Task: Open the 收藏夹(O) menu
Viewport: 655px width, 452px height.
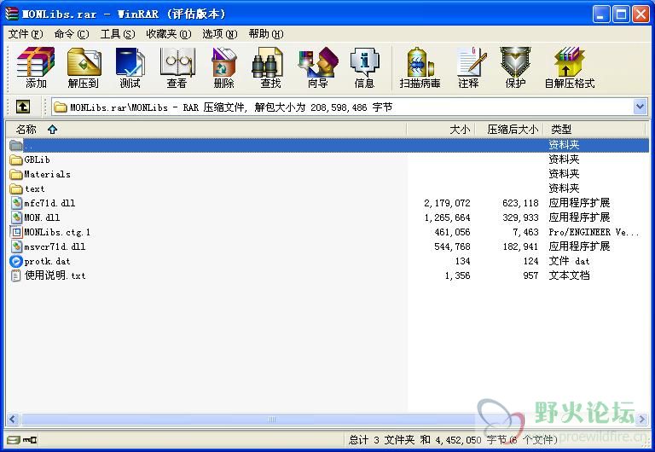Action: tap(169, 34)
